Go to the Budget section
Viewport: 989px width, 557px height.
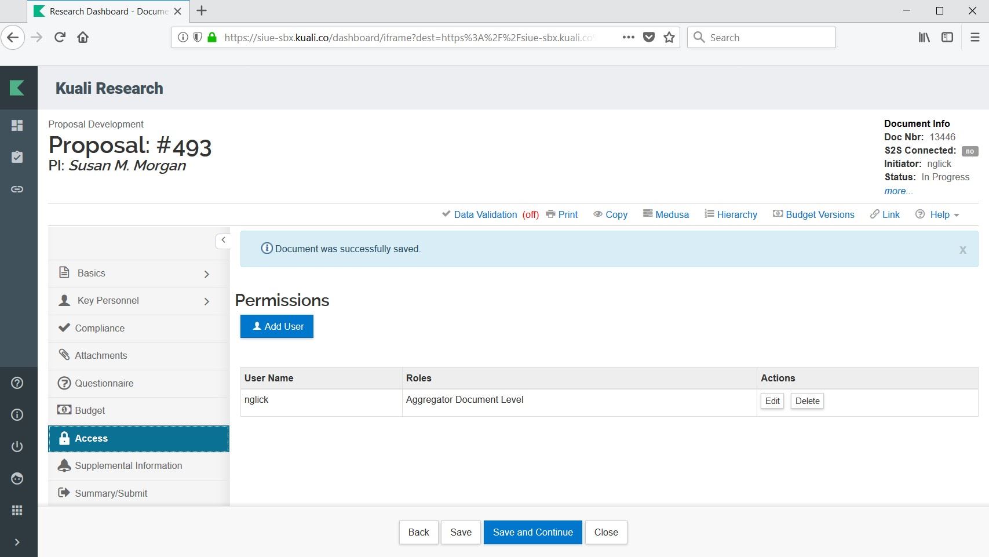coord(90,410)
